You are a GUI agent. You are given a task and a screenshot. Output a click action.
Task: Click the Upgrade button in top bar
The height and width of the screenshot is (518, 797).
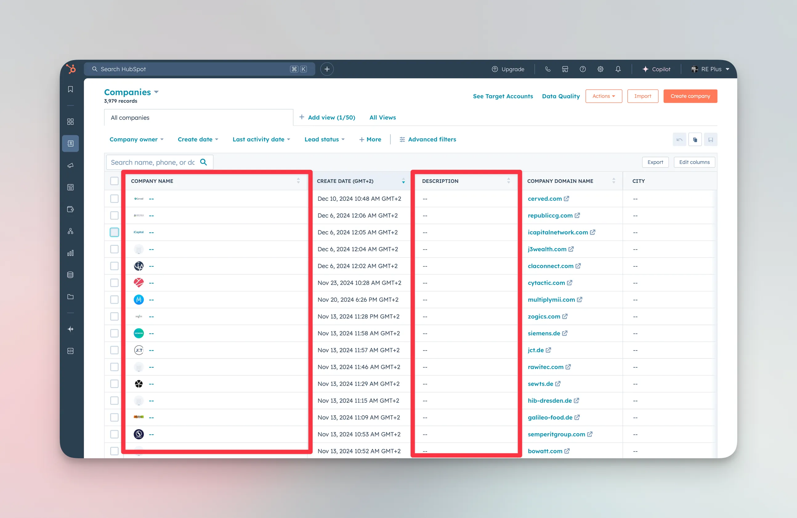point(508,69)
